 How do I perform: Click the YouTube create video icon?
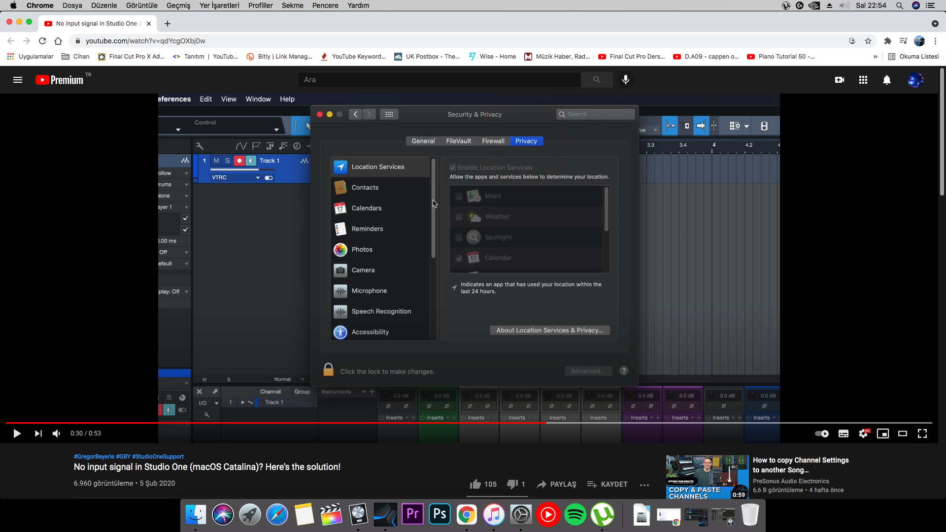pos(840,80)
